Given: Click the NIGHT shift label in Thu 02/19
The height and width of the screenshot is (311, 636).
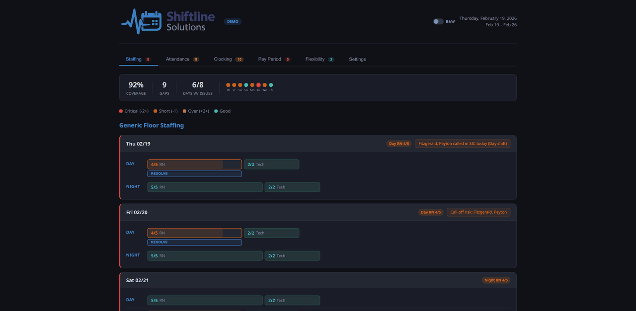Looking at the screenshot, I should click(x=133, y=187).
